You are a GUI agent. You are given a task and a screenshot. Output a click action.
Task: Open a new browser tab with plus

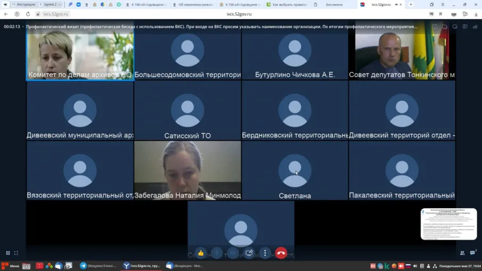(411, 5)
